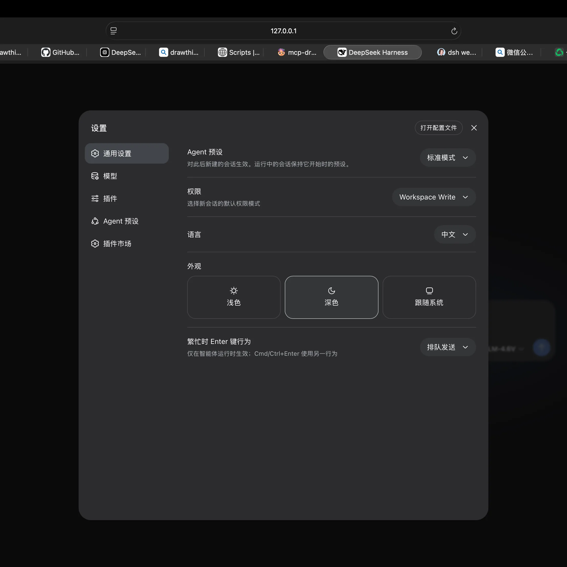Screen dimensions: 567x567
Task: Select the 浅色 light appearance option
Action: pyautogui.click(x=234, y=297)
